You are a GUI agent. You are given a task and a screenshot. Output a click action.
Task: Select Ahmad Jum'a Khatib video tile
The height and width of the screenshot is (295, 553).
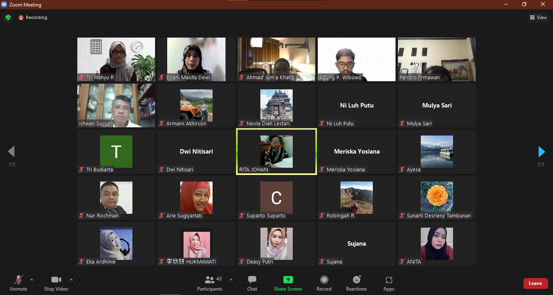[x=276, y=59]
